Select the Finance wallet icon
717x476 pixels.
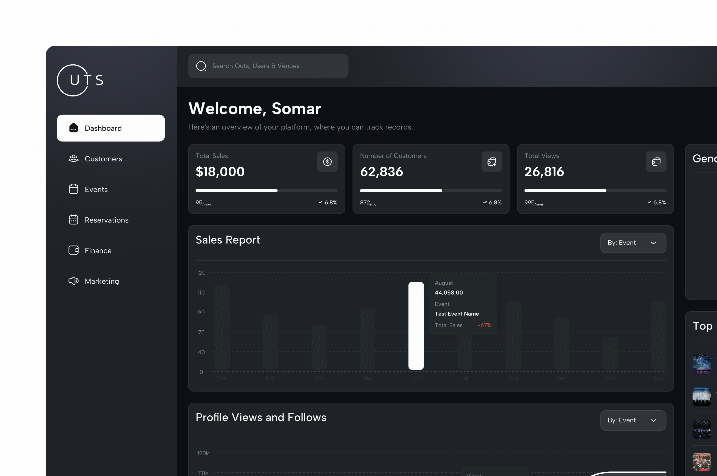click(x=73, y=250)
